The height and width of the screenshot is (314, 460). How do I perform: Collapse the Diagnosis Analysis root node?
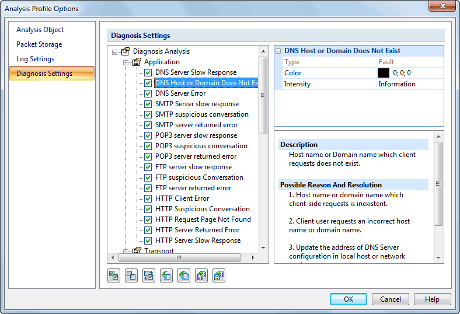tap(115, 51)
